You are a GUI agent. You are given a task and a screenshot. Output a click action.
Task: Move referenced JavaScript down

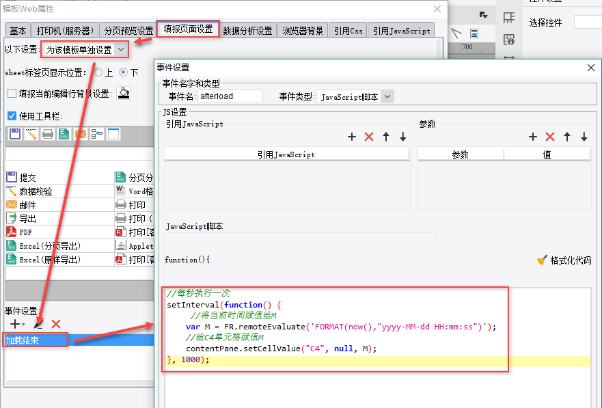click(x=402, y=137)
